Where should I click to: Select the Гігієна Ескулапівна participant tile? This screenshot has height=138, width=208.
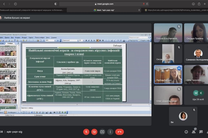pyautogui.click(x=168, y=33)
